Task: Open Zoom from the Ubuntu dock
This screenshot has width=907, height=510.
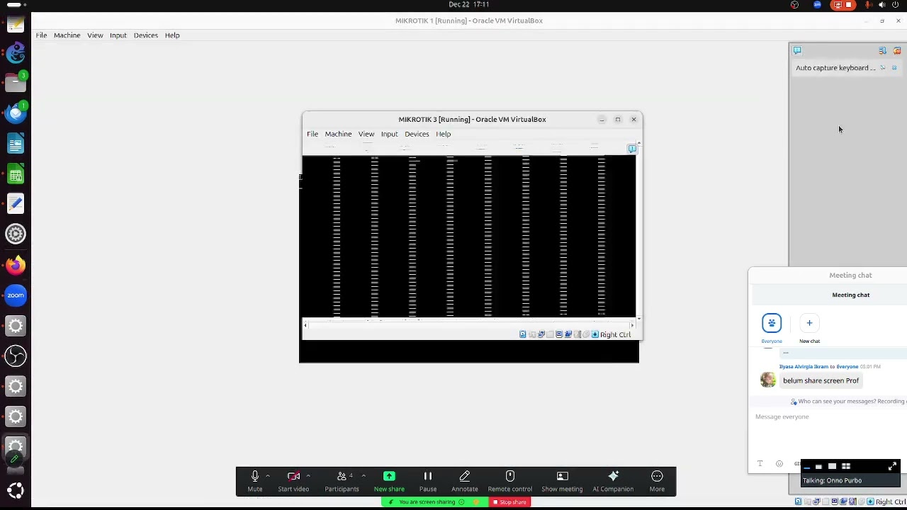Action: click(16, 295)
